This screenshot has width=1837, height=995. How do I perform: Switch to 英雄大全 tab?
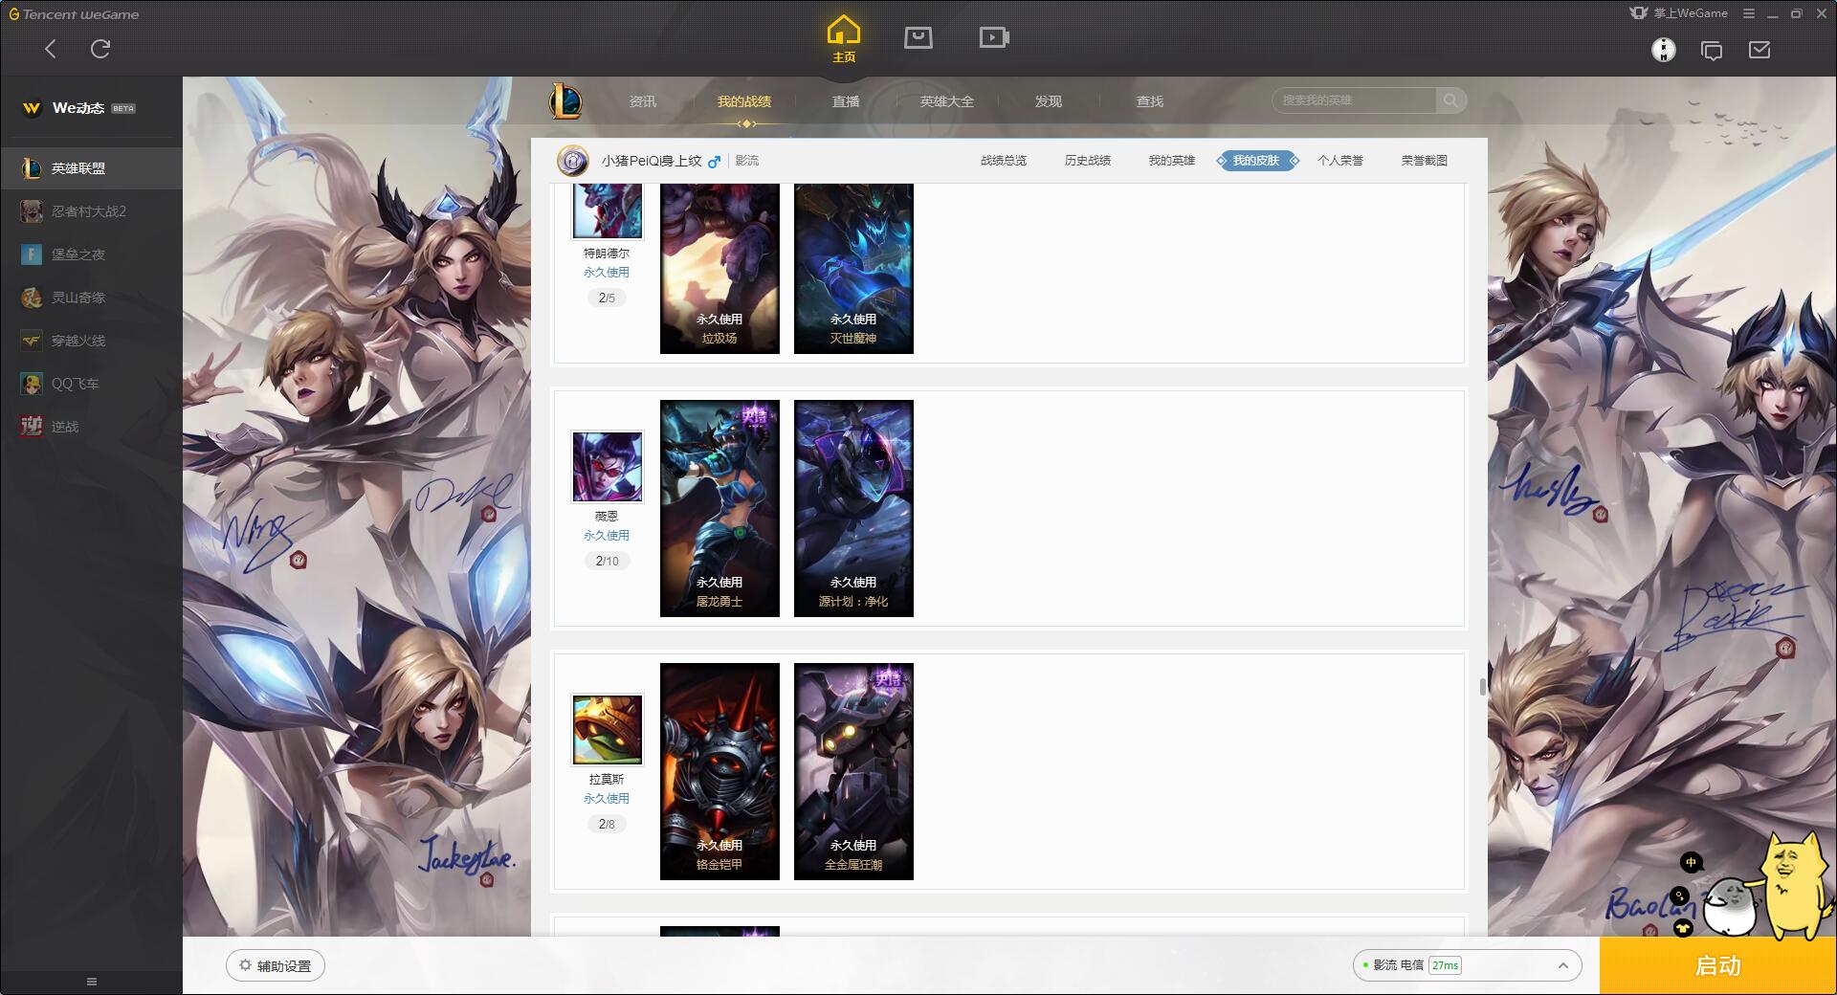(947, 101)
